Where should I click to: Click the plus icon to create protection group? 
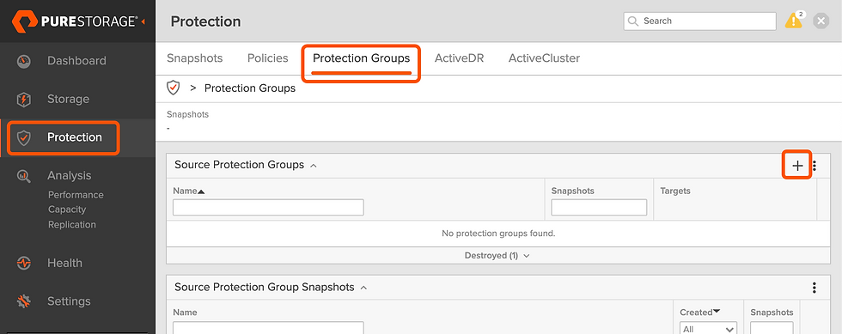797,166
